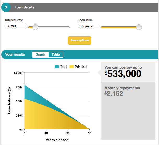Click the Loan details section header
The height and width of the screenshot is (145, 159).
(24, 7)
